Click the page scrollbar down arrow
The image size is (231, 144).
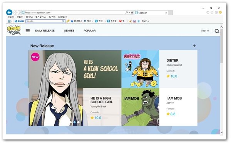(221, 132)
